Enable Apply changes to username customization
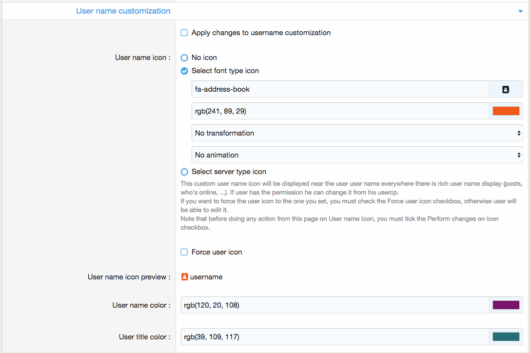 pyautogui.click(x=184, y=33)
